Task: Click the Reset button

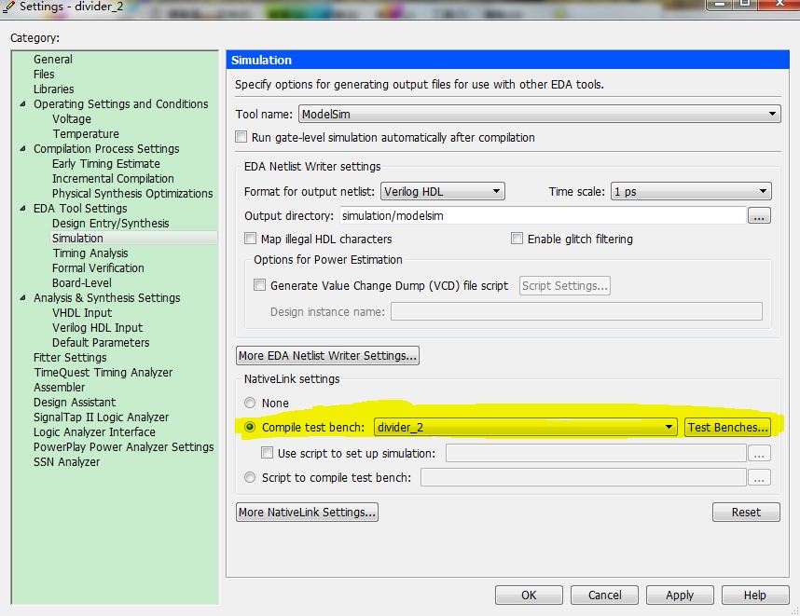Action: coord(746,512)
